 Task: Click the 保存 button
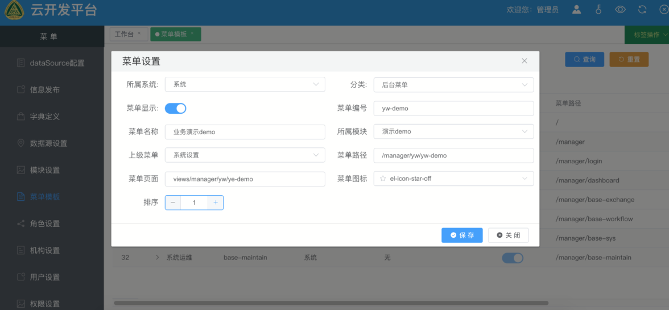point(462,235)
